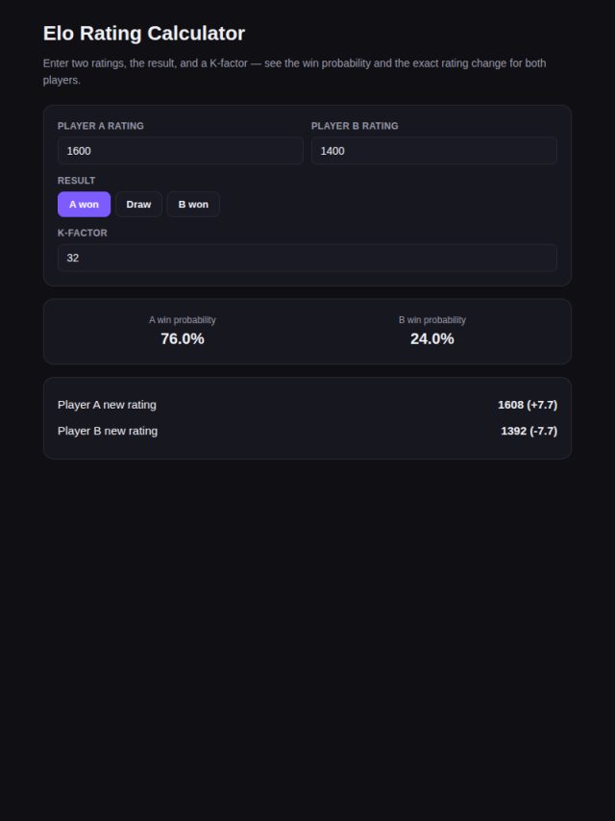615x821 pixels.
Task: Click the 'Elo Rating Calculator' heading
Action: tap(144, 34)
